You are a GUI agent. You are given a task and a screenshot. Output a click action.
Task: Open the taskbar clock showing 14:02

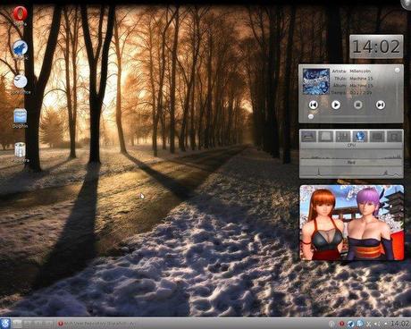(399, 324)
